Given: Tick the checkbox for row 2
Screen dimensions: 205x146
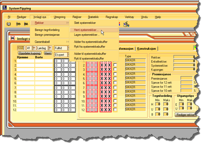Looking at the screenshot, I should pyautogui.click(x=115, y=65).
